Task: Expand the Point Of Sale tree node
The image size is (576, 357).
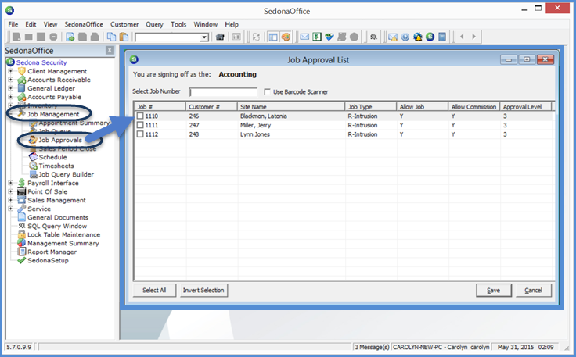Action: 11,191
